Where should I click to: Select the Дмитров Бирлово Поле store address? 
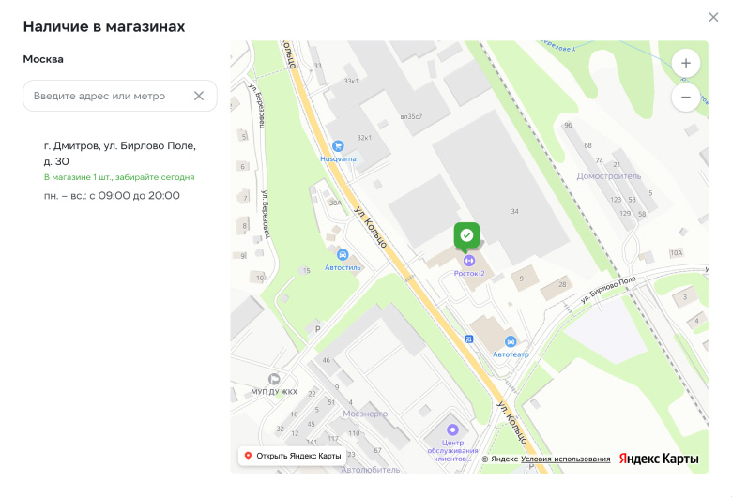[x=120, y=154]
